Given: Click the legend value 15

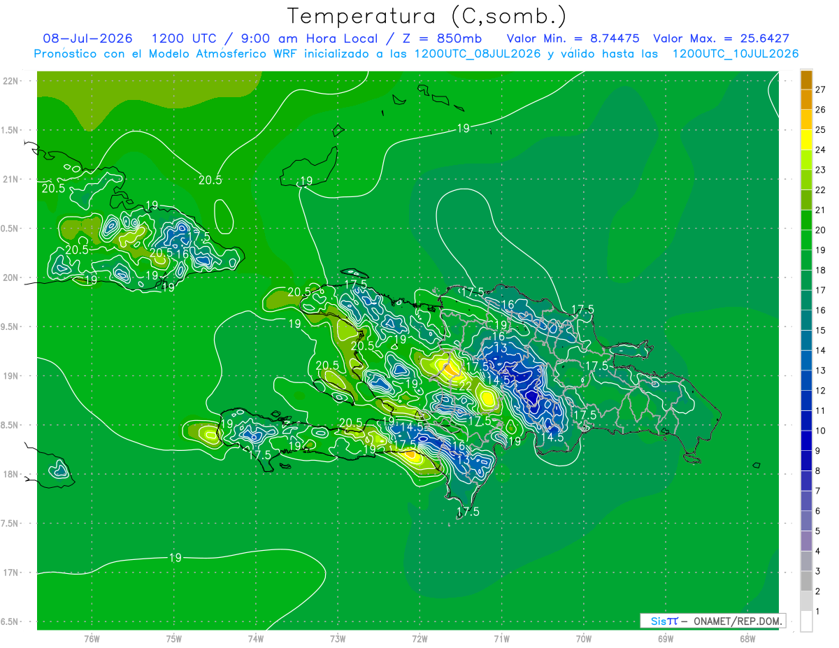Looking at the screenshot, I should pyautogui.click(x=821, y=330).
